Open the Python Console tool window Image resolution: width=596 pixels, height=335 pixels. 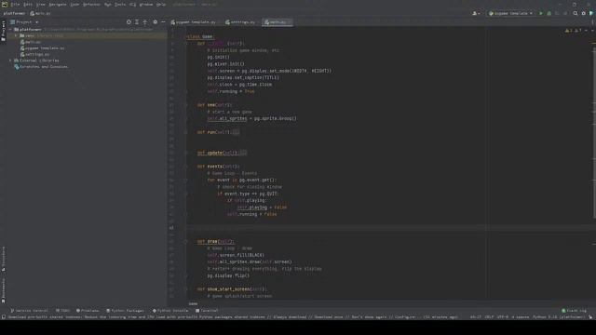tap(169, 311)
